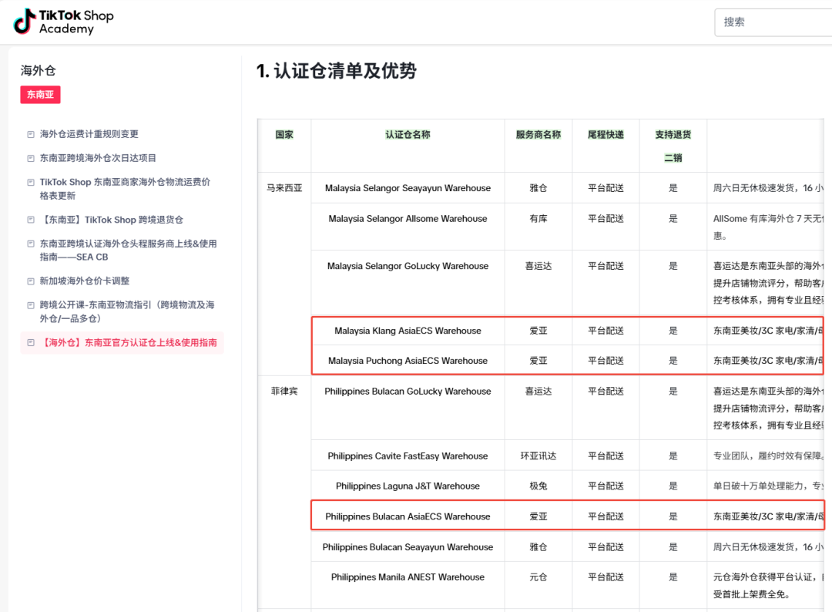The height and width of the screenshot is (612, 832).
Task: Open 【东南亚】TikTok Shop 跨境退货仓 article
Action: click(112, 219)
